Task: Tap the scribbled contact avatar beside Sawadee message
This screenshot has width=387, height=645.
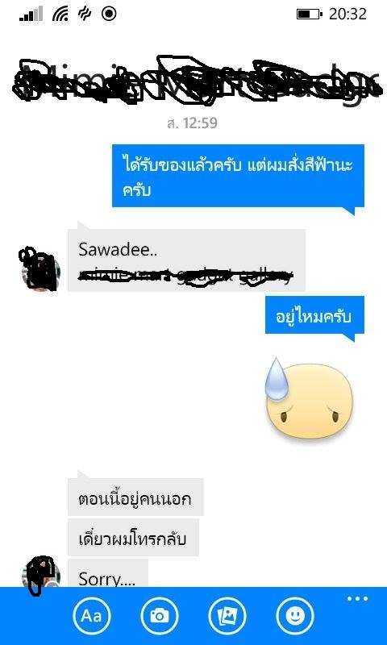Action: [x=40, y=270]
